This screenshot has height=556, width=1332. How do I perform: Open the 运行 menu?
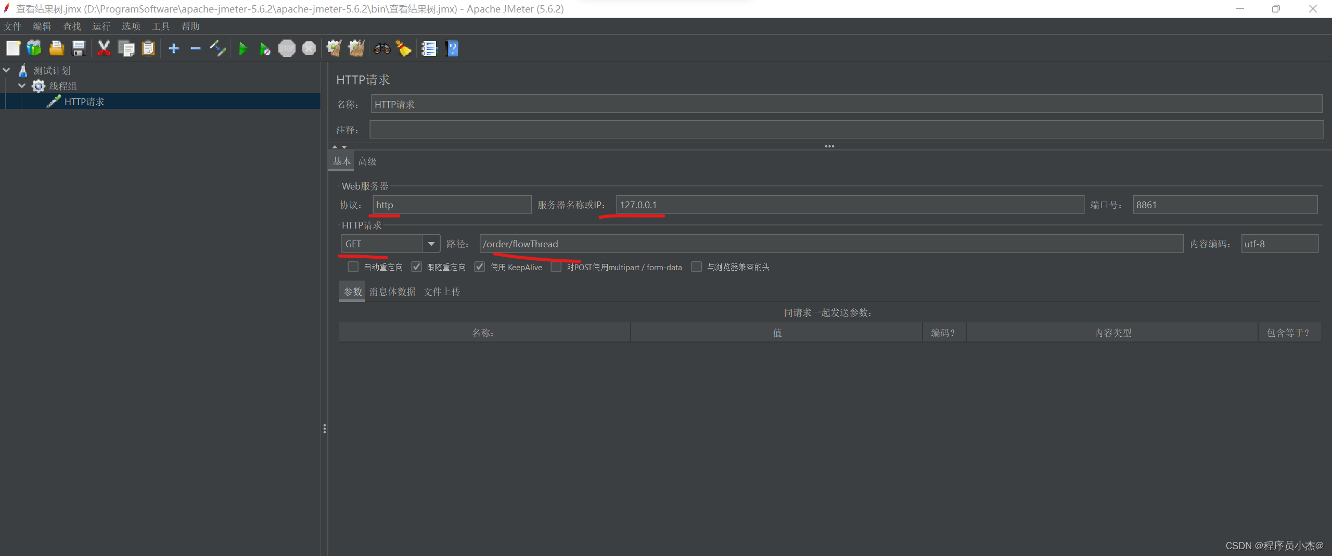[x=101, y=26]
